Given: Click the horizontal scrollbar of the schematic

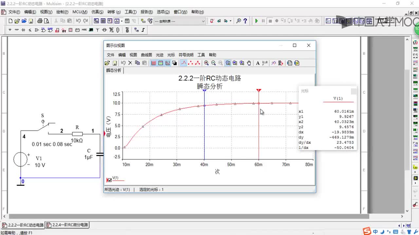Looking at the screenshot, I should tap(189, 216).
